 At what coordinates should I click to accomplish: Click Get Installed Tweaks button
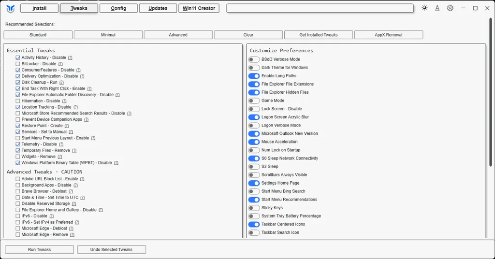[x=319, y=35]
